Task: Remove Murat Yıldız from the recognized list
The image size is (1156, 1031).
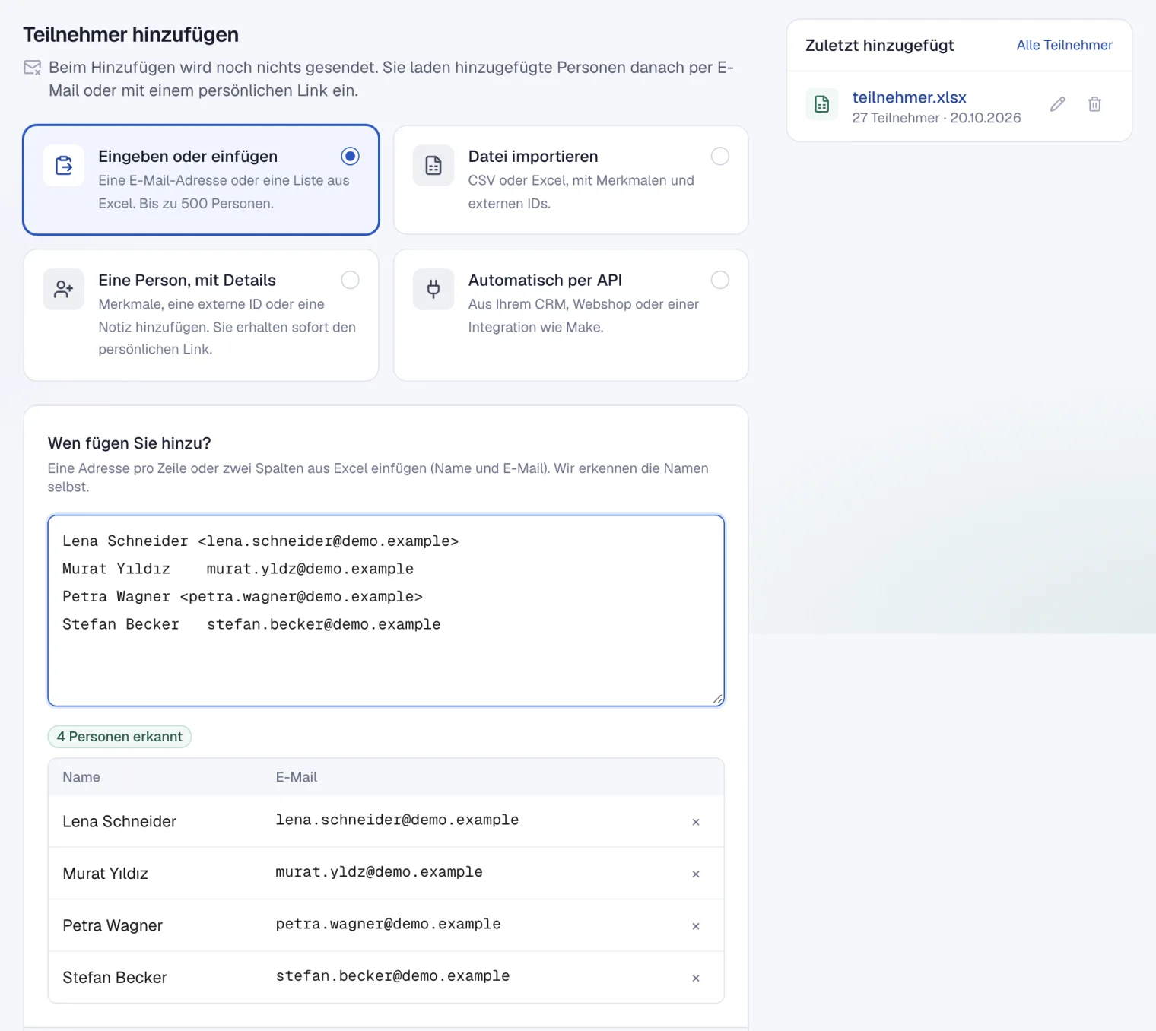Action: coord(696,874)
